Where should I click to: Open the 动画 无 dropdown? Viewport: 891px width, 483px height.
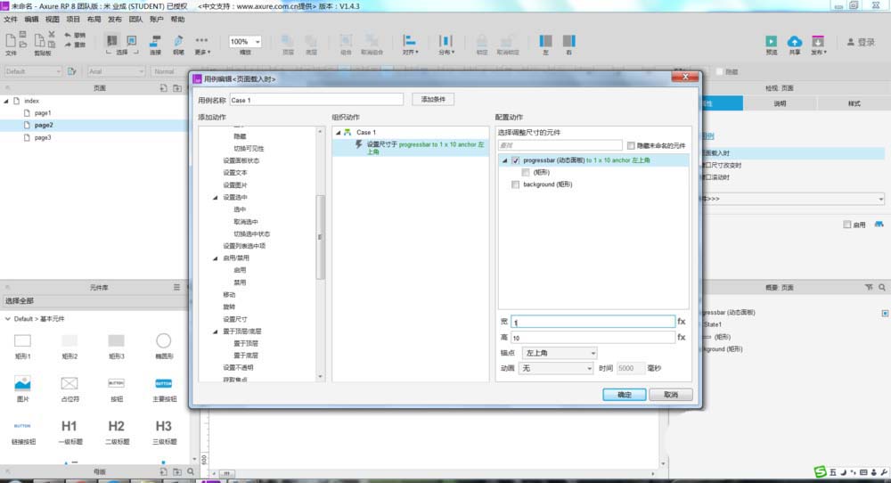coord(556,368)
